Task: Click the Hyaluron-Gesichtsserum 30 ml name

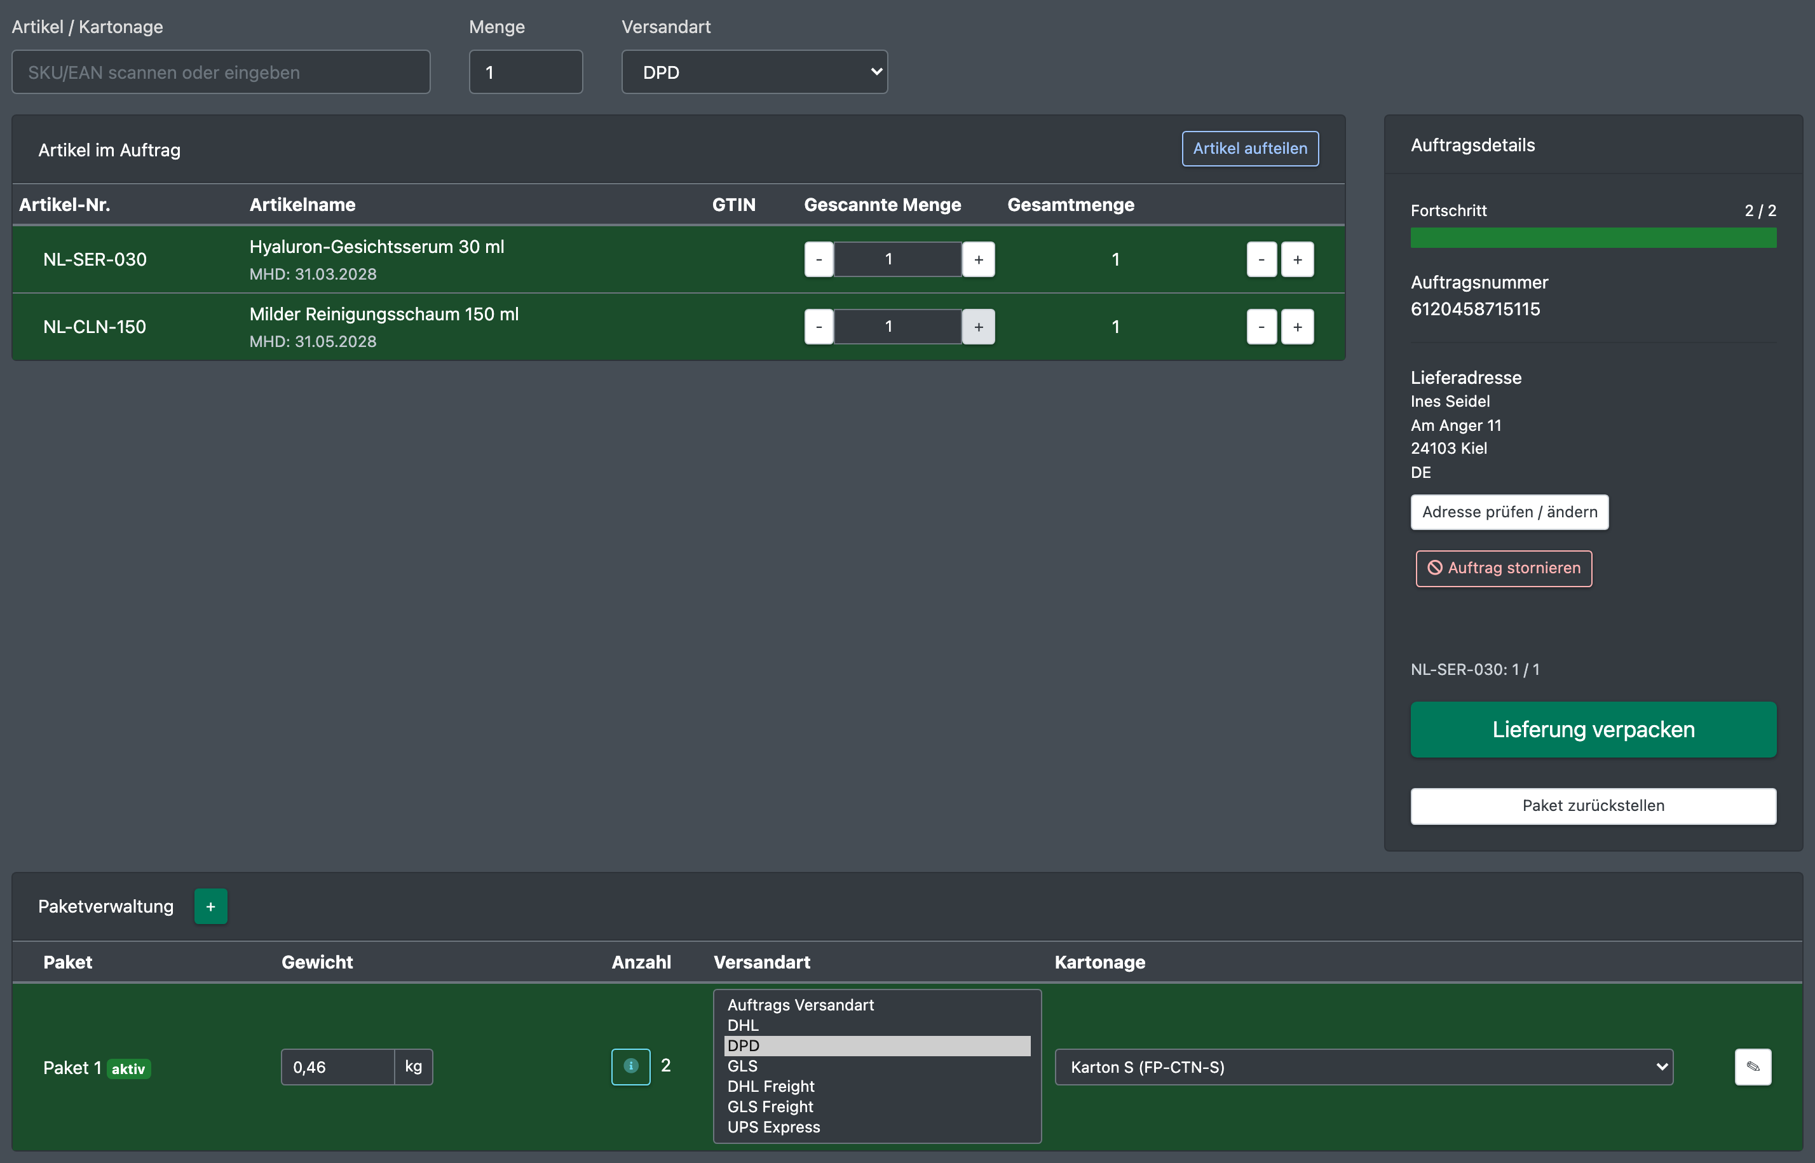Action: pos(377,247)
